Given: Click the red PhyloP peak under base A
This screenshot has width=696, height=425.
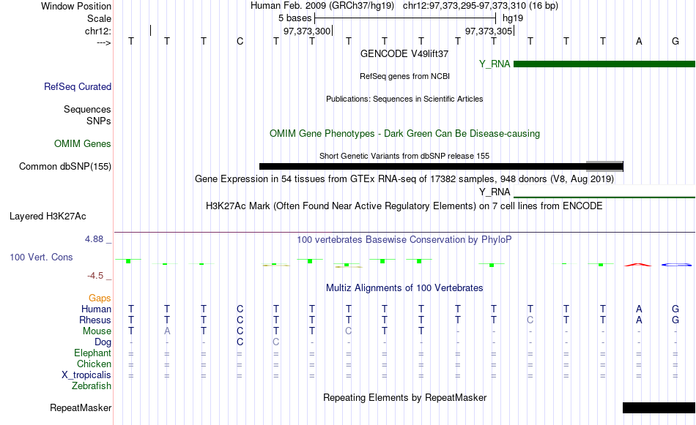Looking at the screenshot, I should (x=638, y=265).
